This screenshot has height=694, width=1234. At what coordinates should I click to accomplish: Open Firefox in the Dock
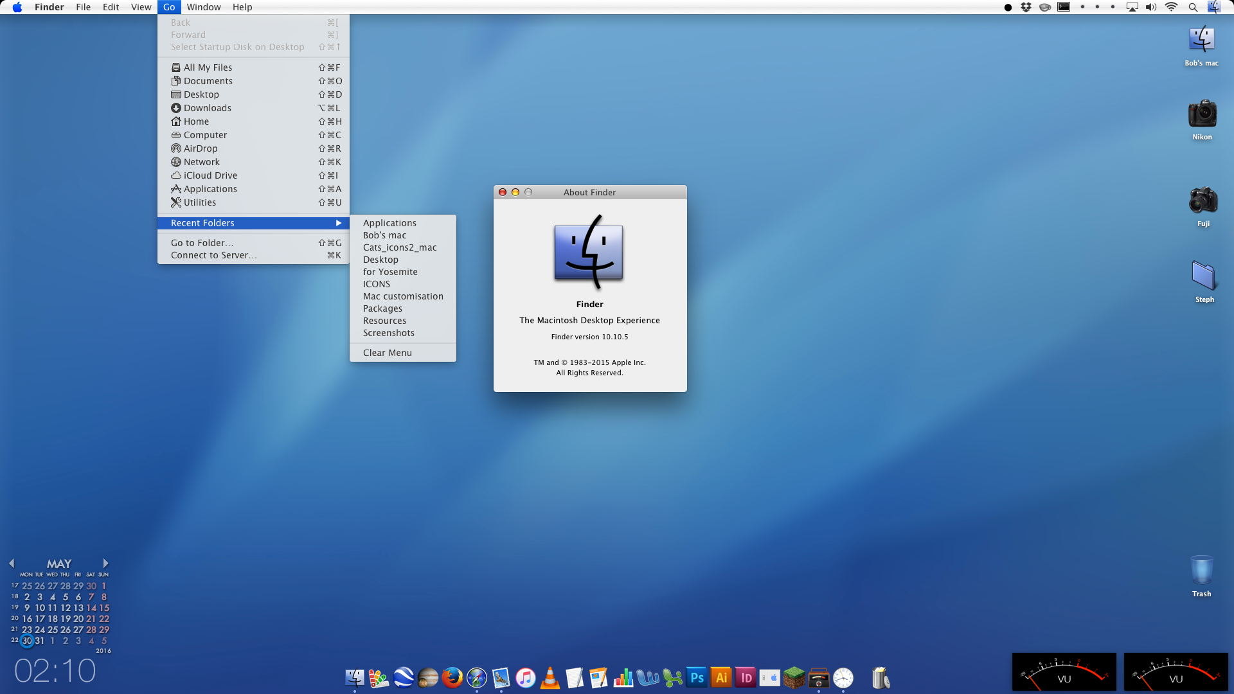pyautogui.click(x=452, y=678)
